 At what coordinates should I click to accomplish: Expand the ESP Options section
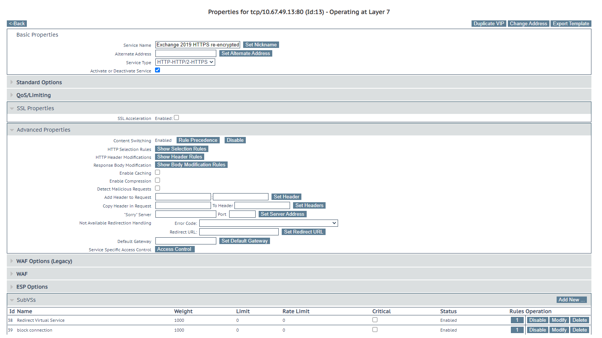click(x=299, y=287)
